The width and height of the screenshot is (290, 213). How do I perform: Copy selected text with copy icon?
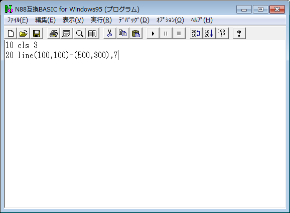tap(122, 34)
